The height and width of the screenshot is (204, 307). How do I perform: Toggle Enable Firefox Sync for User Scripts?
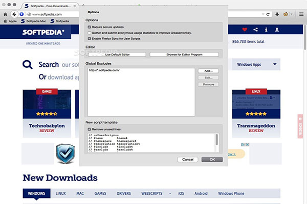90,38
